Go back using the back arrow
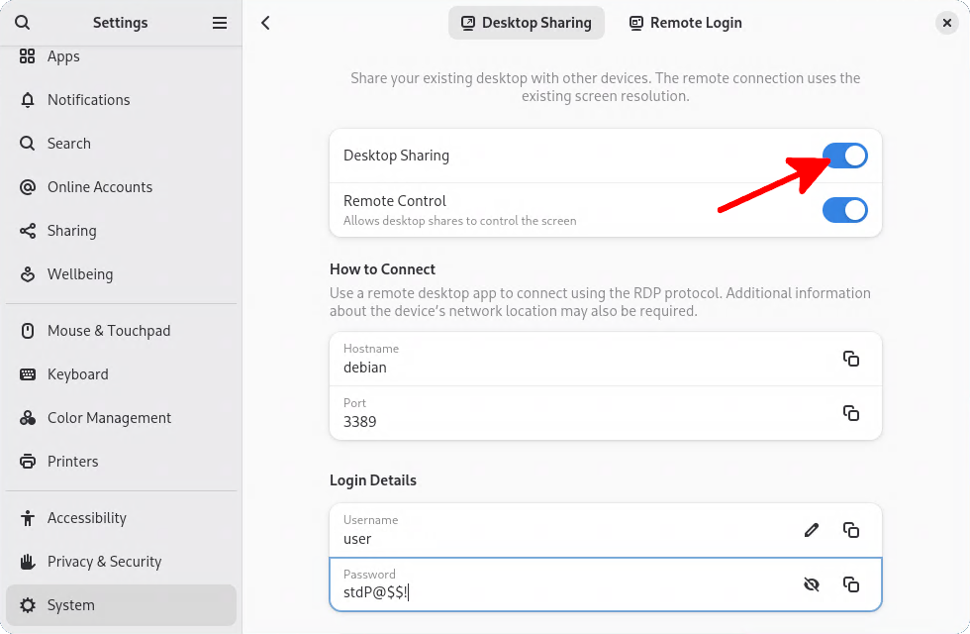 pyautogui.click(x=265, y=23)
